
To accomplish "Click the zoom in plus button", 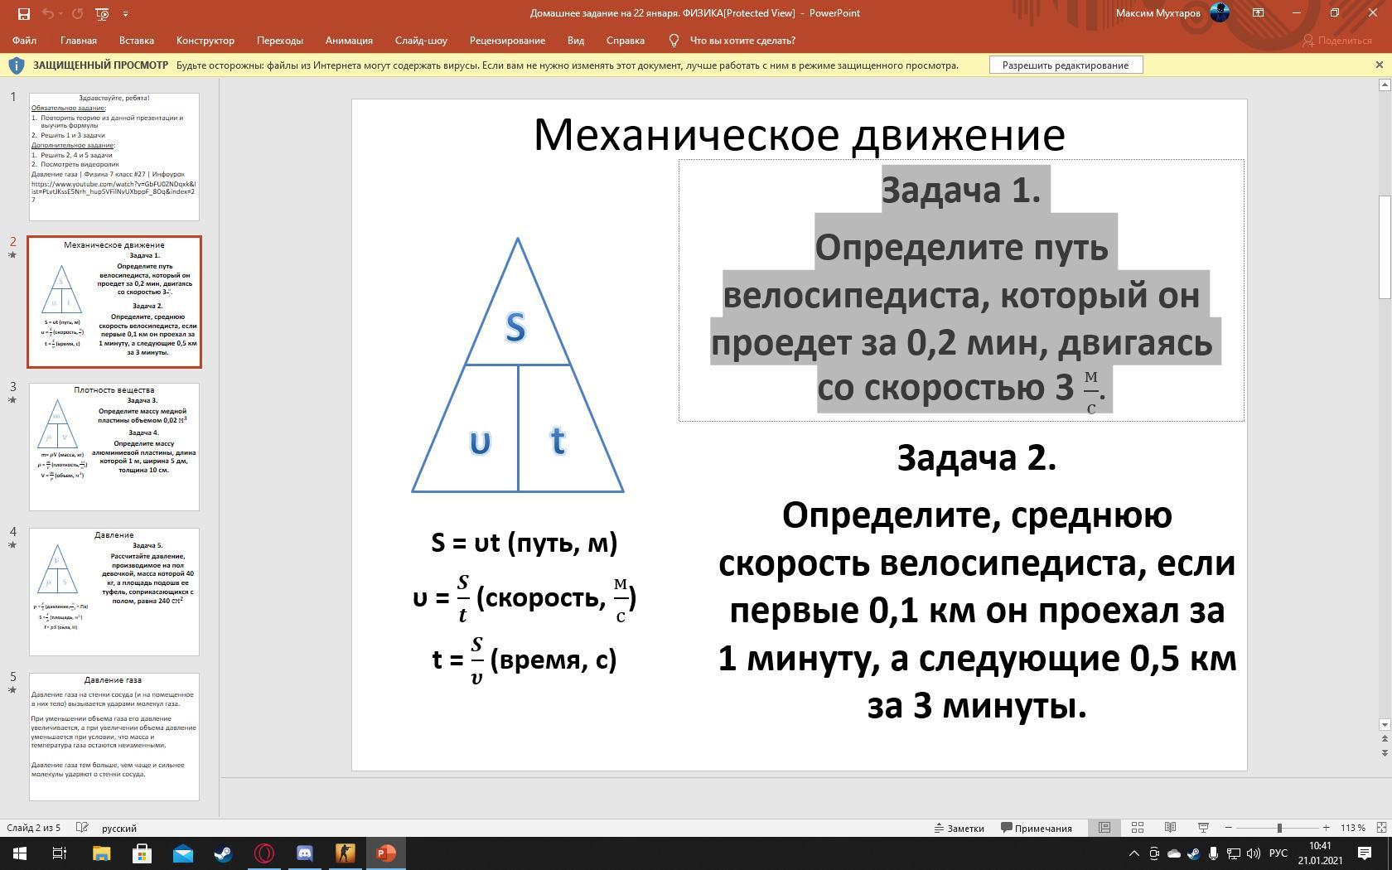I will pyautogui.click(x=1327, y=828).
